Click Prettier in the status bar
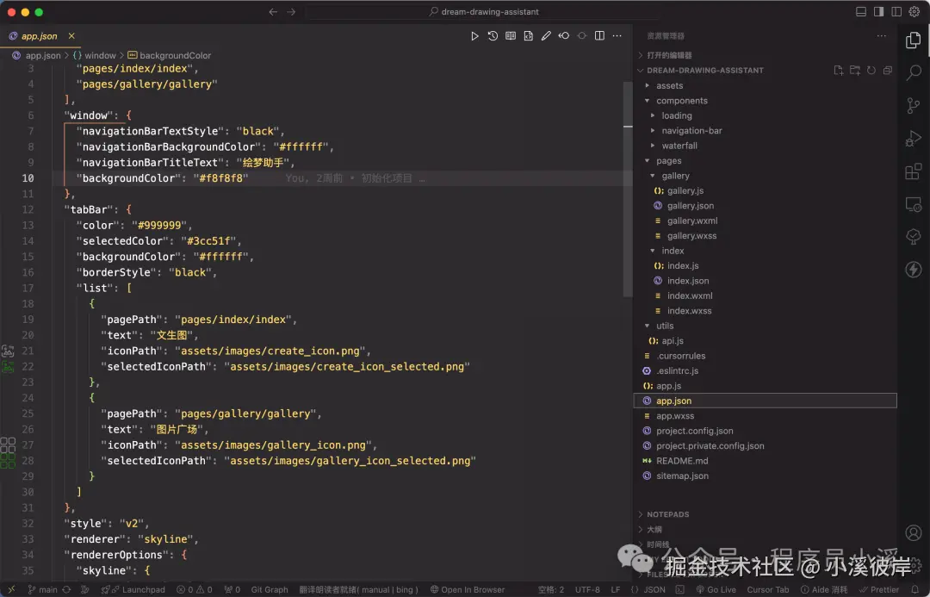This screenshot has width=930, height=597. [879, 589]
